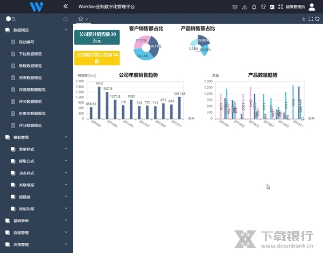
Task: Maximize the tab content area
Action: [x=311, y=19]
